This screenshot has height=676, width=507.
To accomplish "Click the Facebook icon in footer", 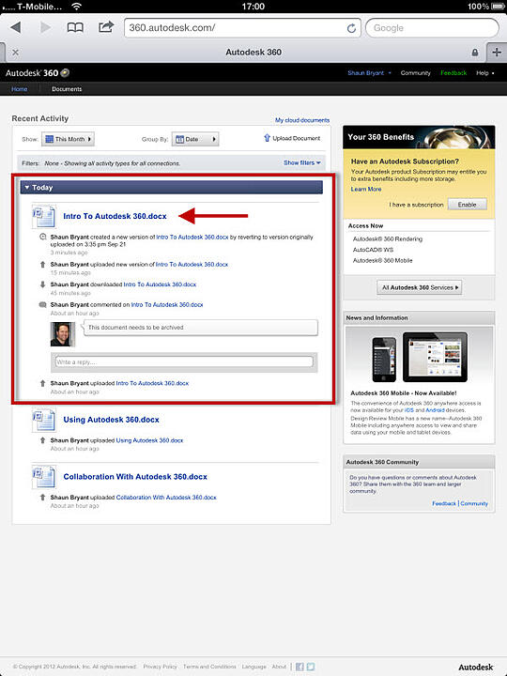I will tap(300, 667).
